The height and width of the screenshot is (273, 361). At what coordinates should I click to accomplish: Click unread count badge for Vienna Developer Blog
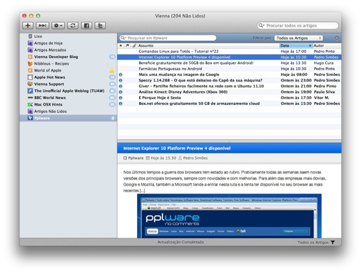point(112,57)
